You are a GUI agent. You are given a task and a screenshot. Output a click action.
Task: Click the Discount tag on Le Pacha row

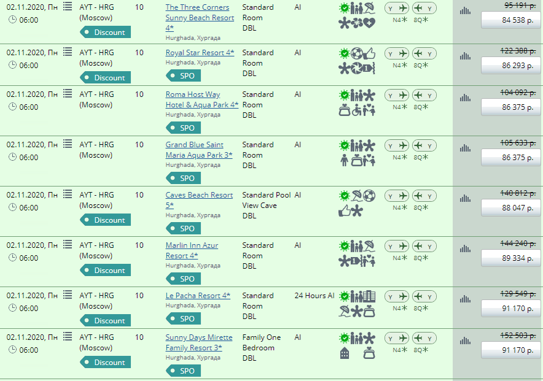tap(106, 320)
